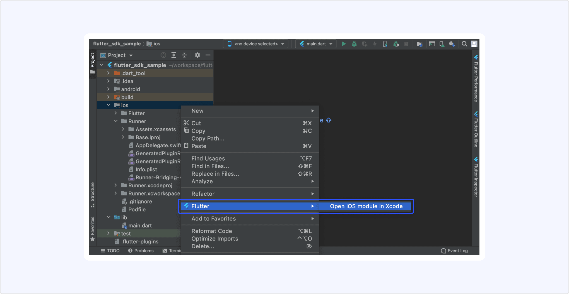The image size is (569, 294).
Task: Open the Problems tool window
Action: (141, 251)
